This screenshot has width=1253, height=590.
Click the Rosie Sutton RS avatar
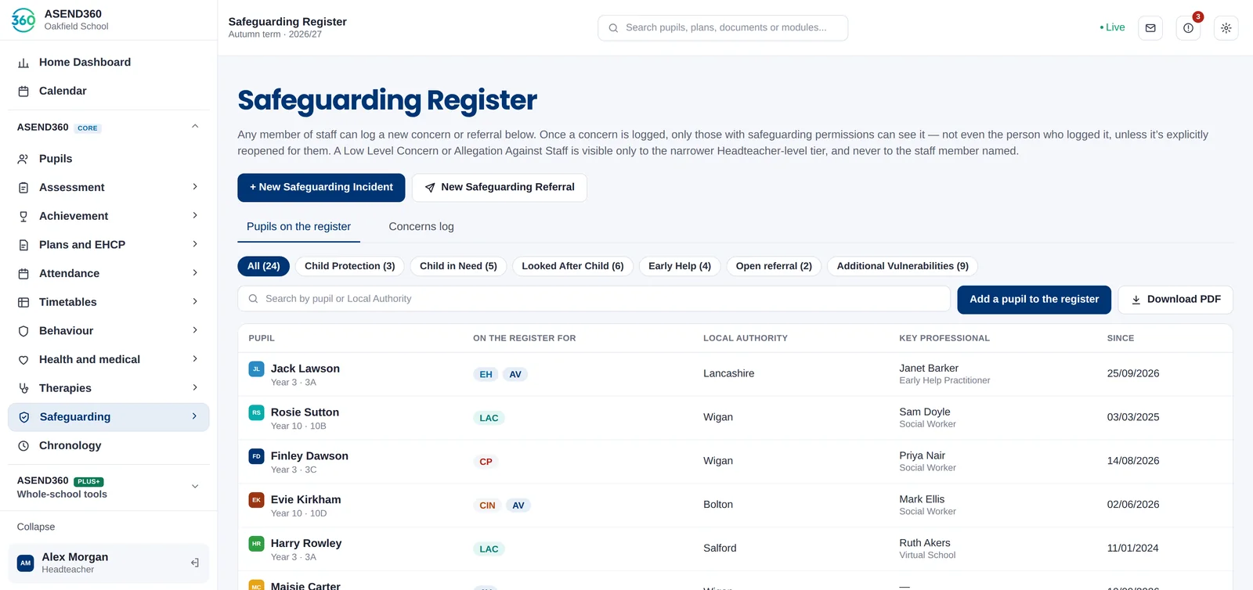click(x=256, y=412)
